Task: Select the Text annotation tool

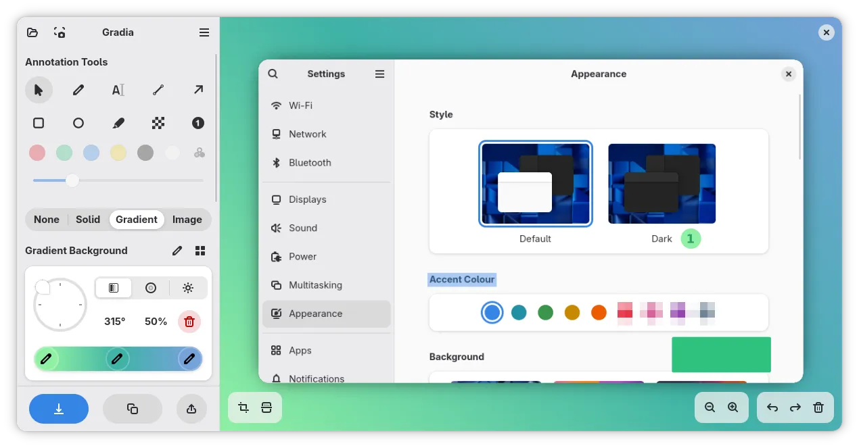Action: [118, 89]
